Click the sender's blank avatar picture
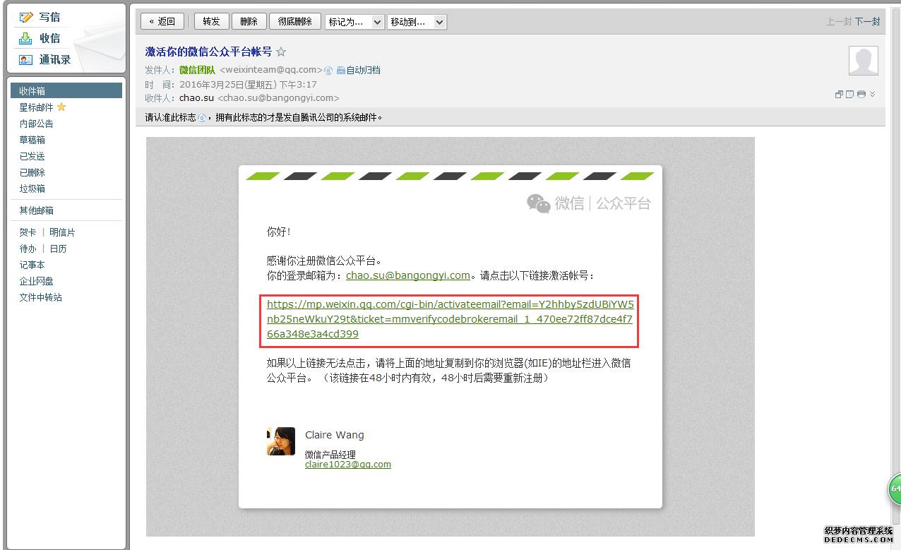The height and width of the screenshot is (550, 901). (x=864, y=61)
